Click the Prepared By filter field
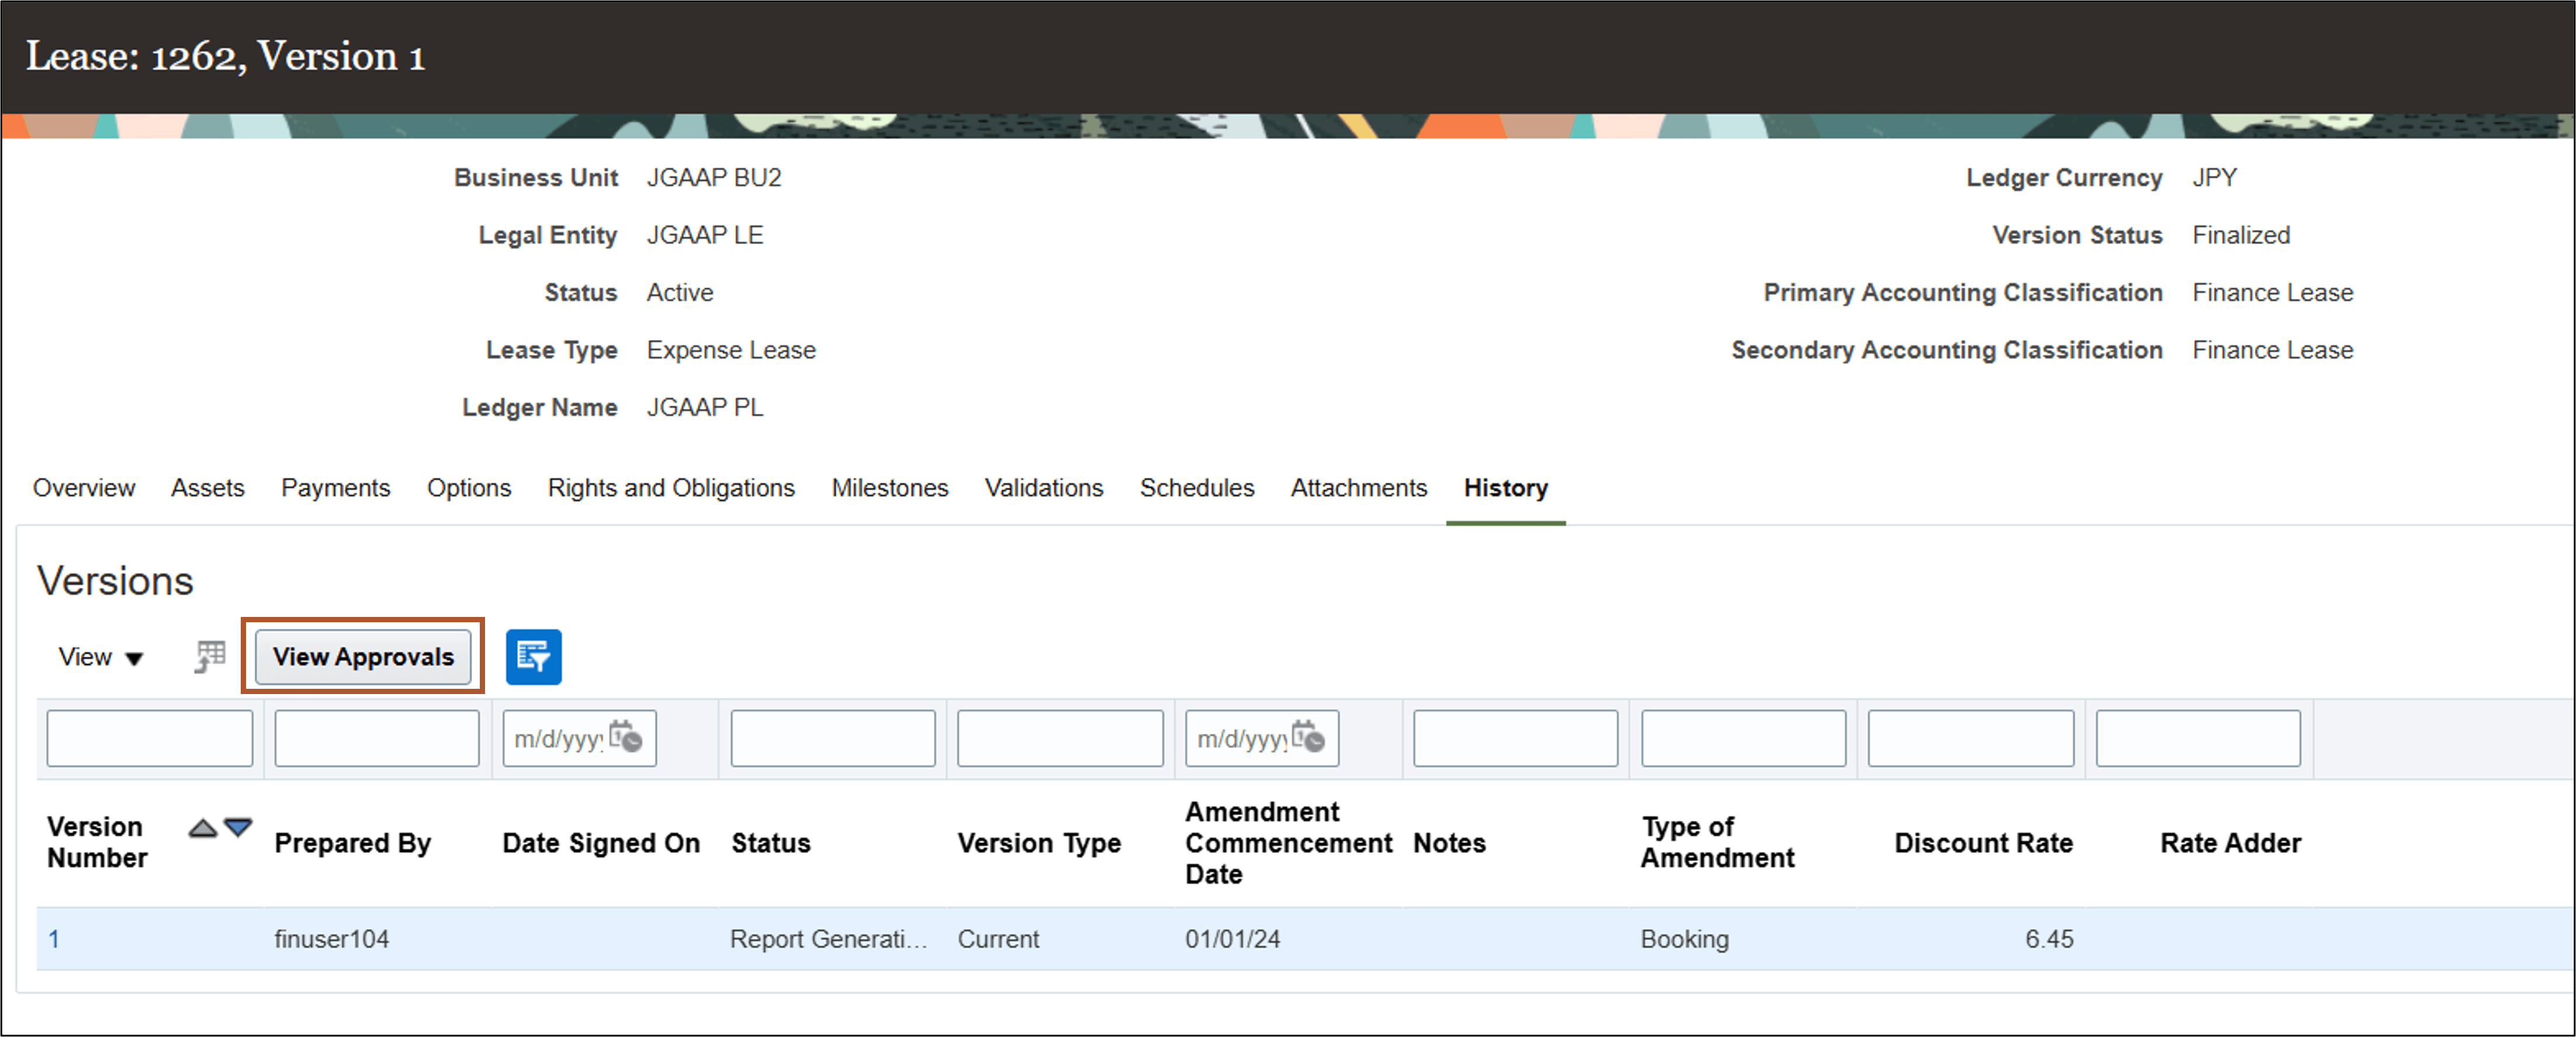 (376, 738)
